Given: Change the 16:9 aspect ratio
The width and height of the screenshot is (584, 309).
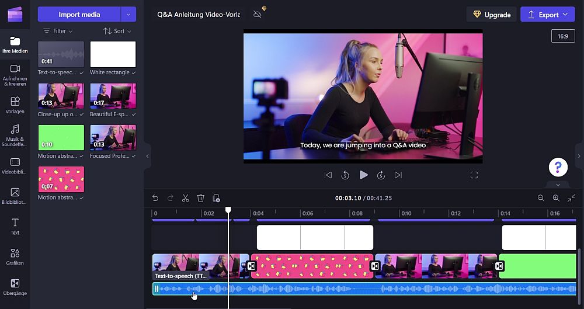Looking at the screenshot, I should coord(563,36).
